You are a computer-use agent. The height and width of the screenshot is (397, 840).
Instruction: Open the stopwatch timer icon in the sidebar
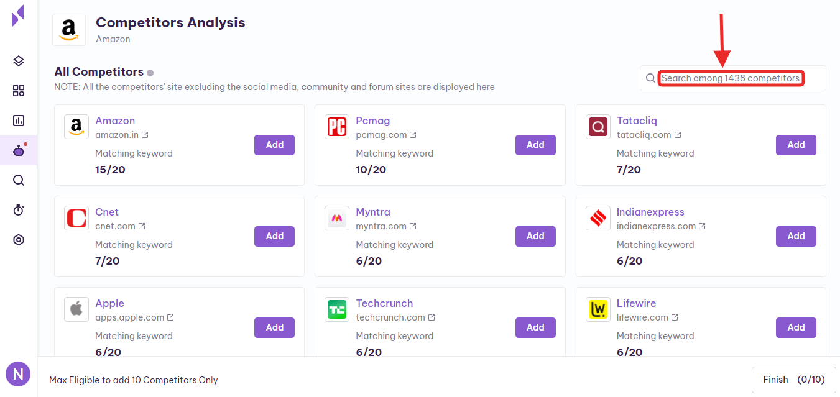(x=19, y=210)
